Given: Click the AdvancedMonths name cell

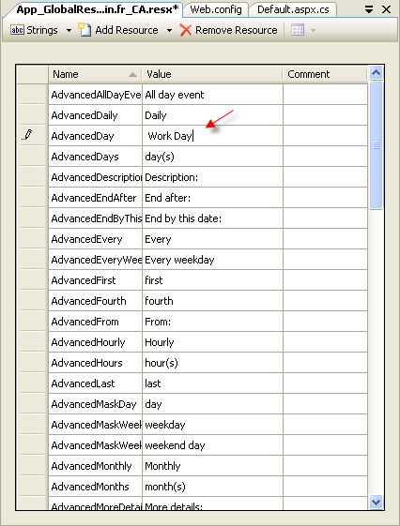Looking at the screenshot, I should point(96,487).
